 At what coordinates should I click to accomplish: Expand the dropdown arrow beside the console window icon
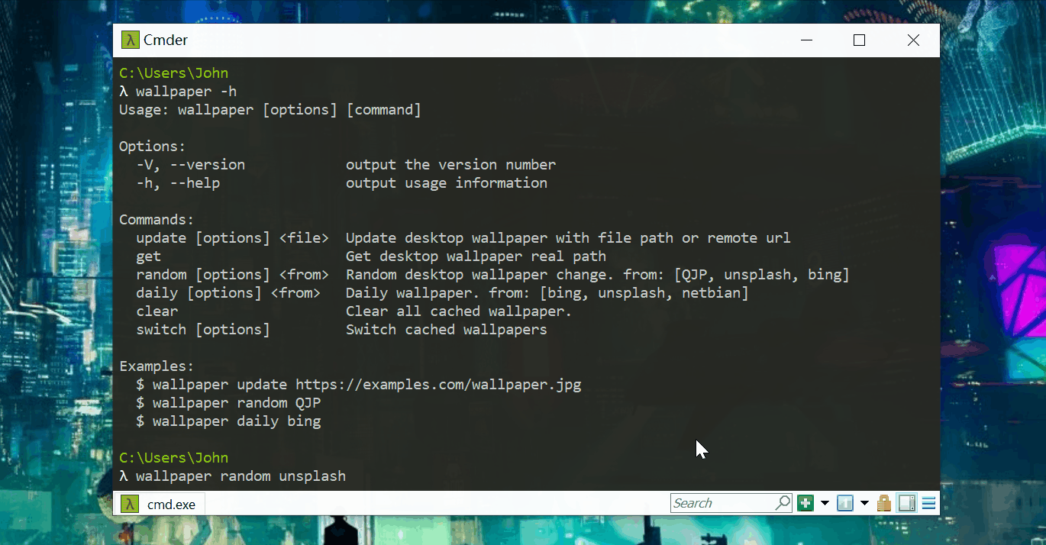(864, 502)
